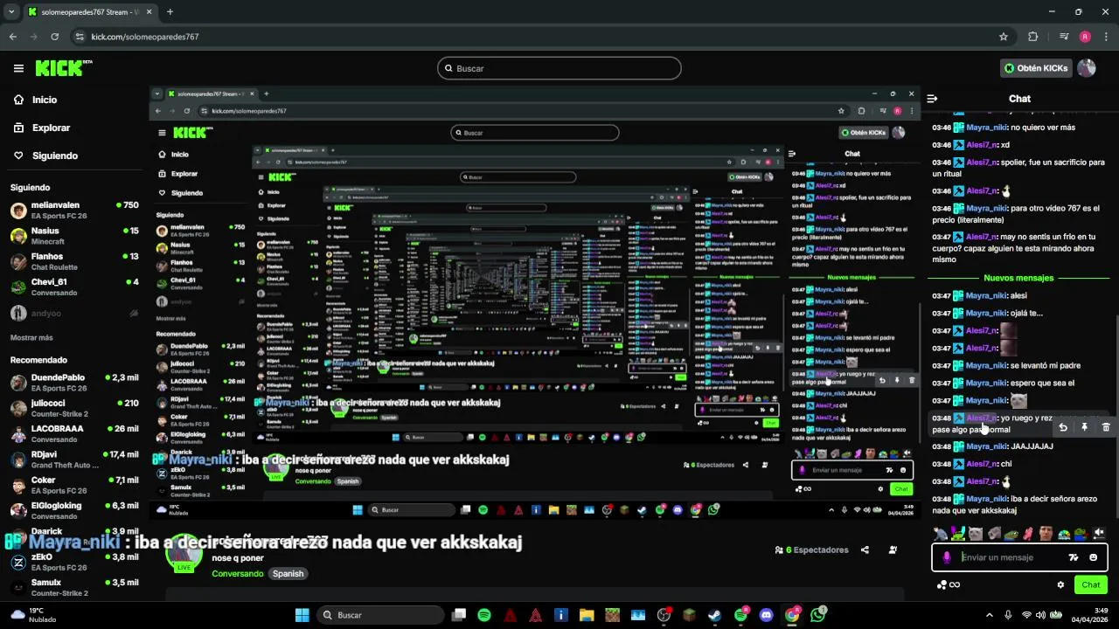The height and width of the screenshot is (629, 1119).
Task: Open the emoji picker in the message box
Action: [x=1094, y=557]
